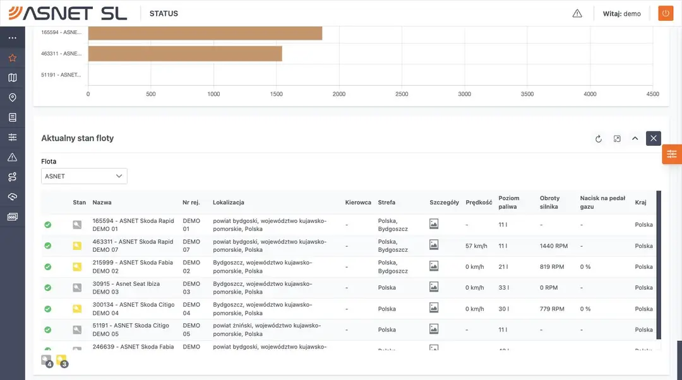The height and width of the screenshot is (380, 682).
Task: Click the Lokalizacja column header
Action: 229,202
